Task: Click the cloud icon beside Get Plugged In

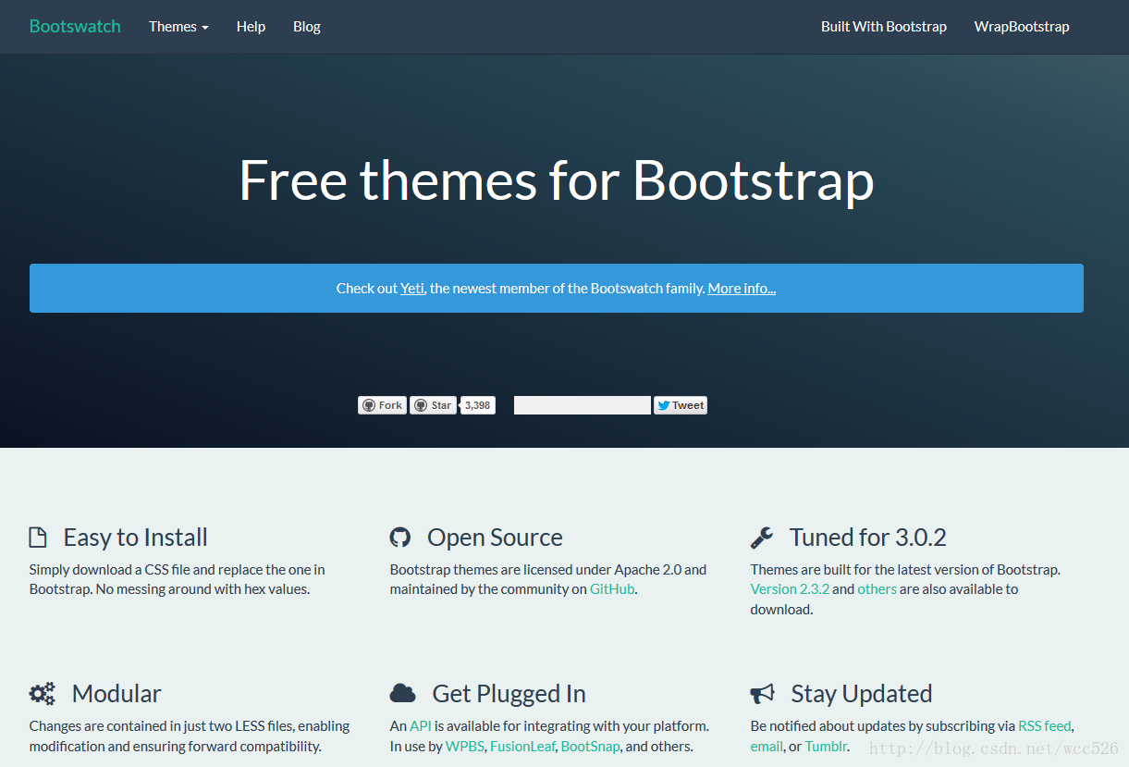Action: (402, 693)
